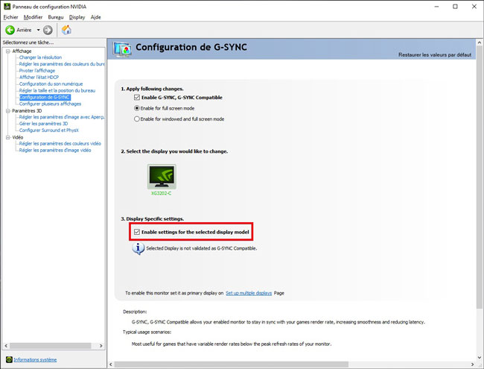This screenshot has width=484, height=369.
Task: Toggle Enable settings for selected display model
Action: (137, 233)
